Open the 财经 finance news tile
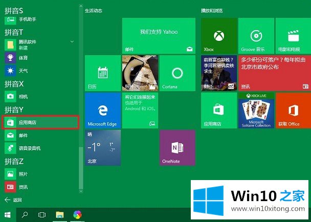This screenshot has height=222, width=311. coord(219,73)
